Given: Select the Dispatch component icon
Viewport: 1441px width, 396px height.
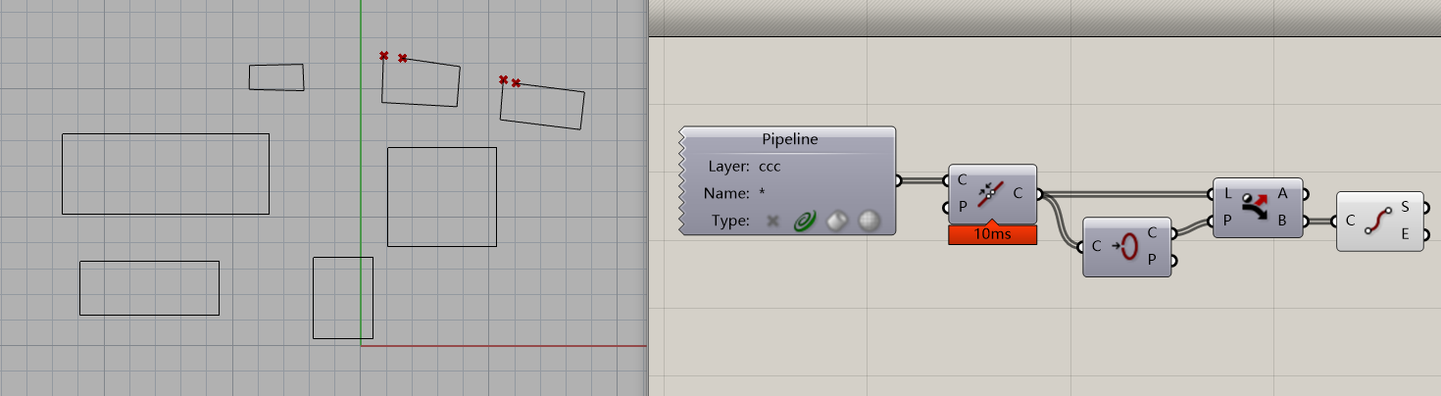Looking at the screenshot, I should 1255,207.
